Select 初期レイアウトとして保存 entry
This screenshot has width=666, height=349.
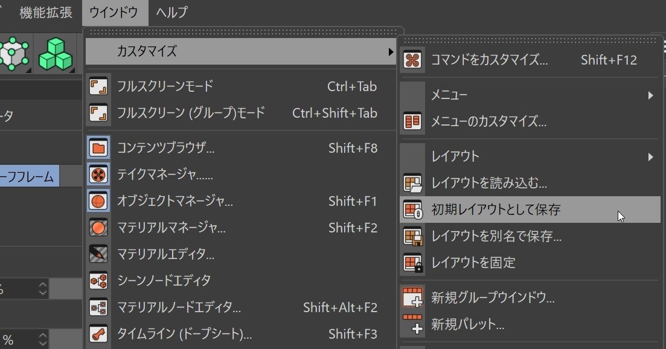(x=530, y=210)
